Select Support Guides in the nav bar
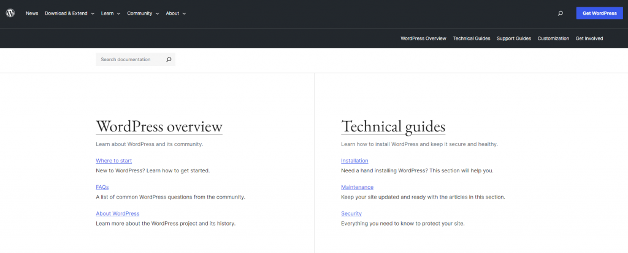The image size is (628, 253). tap(513, 38)
